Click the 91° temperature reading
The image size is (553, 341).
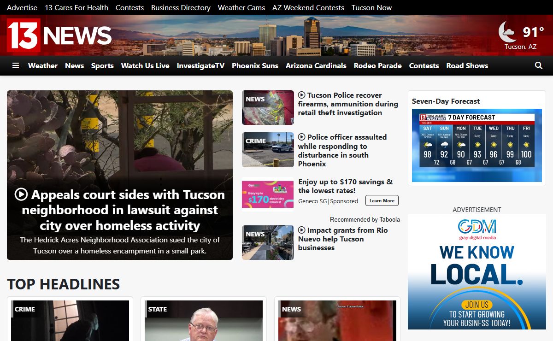click(x=533, y=32)
